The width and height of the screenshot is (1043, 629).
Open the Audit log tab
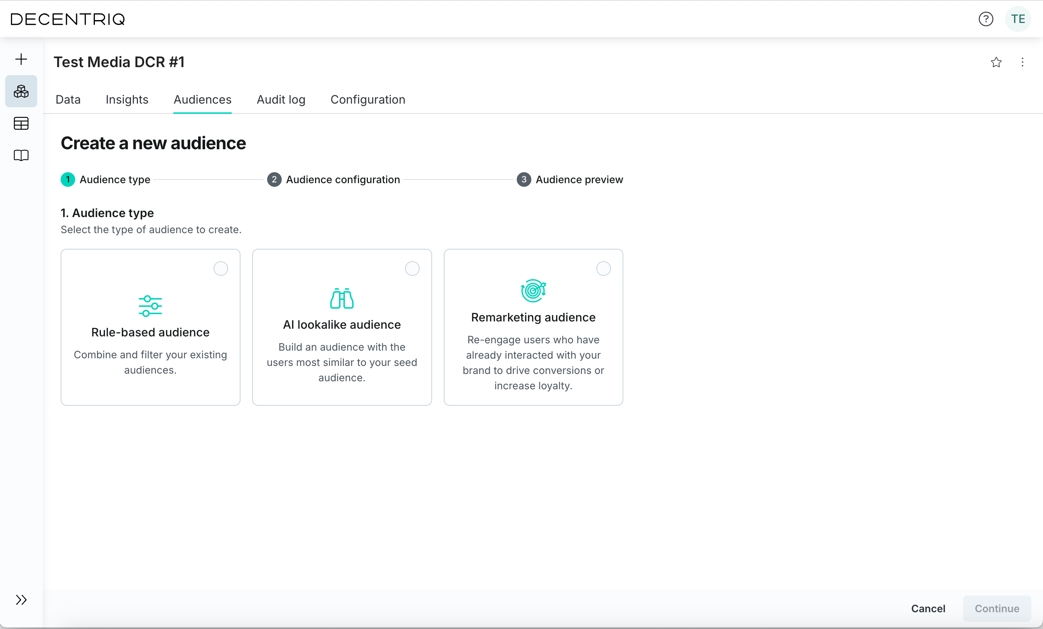281,100
